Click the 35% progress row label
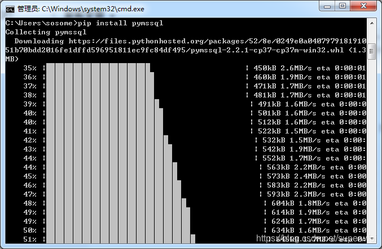 (x=30, y=68)
